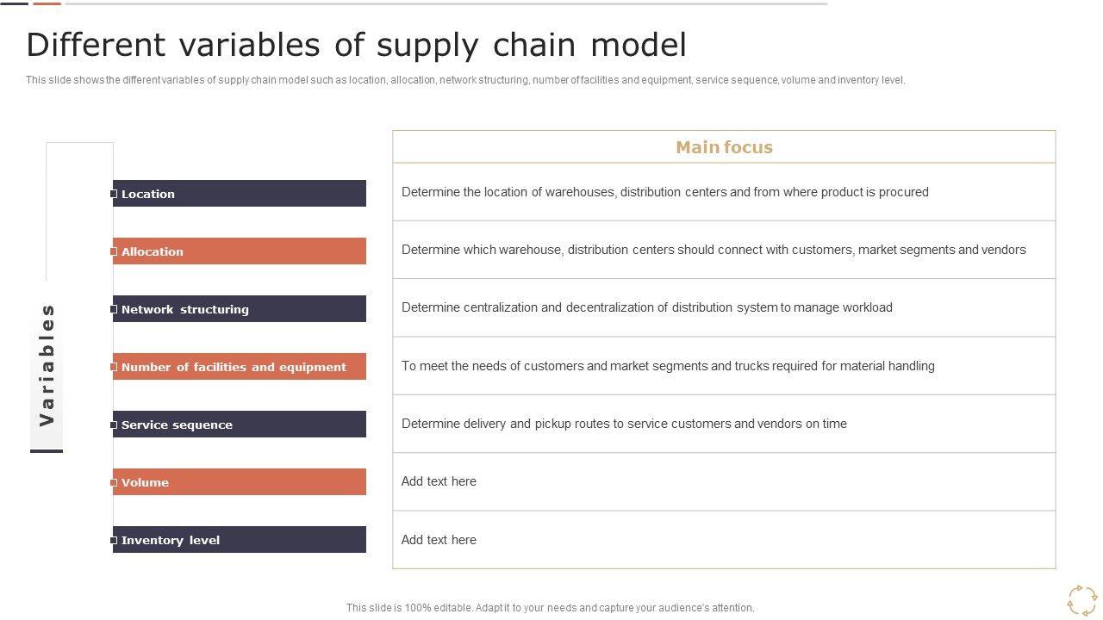1103x620 pixels.
Task: Click the vertical Variables label
Action: [x=47, y=365]
